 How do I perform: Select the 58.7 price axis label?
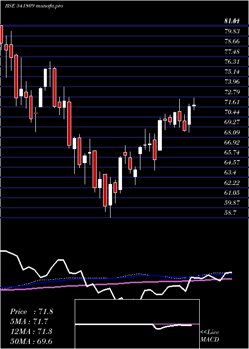click(x=231, y=213)
